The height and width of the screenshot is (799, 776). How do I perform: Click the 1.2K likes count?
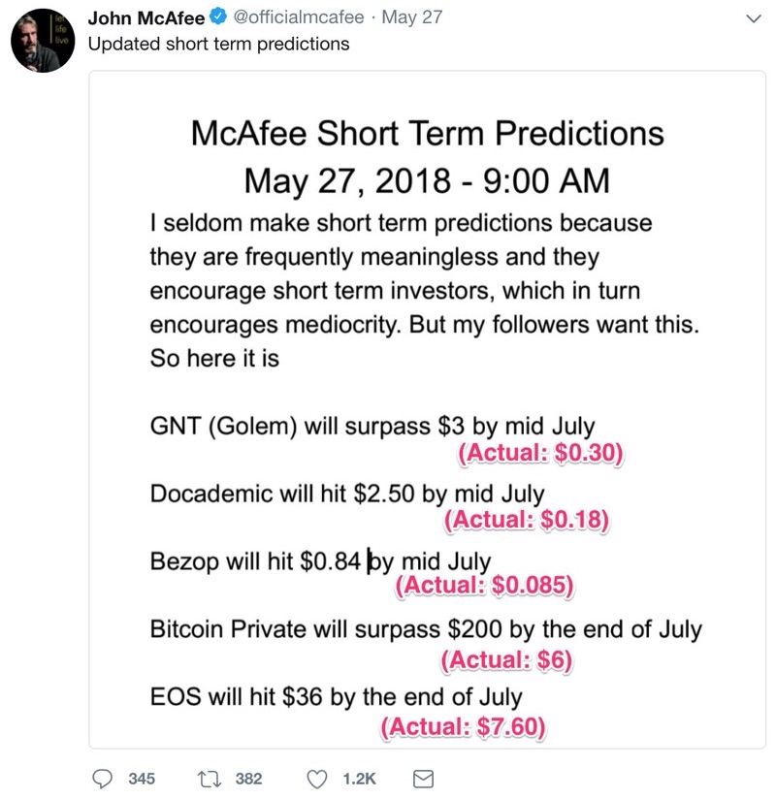(x=360, y=779)
